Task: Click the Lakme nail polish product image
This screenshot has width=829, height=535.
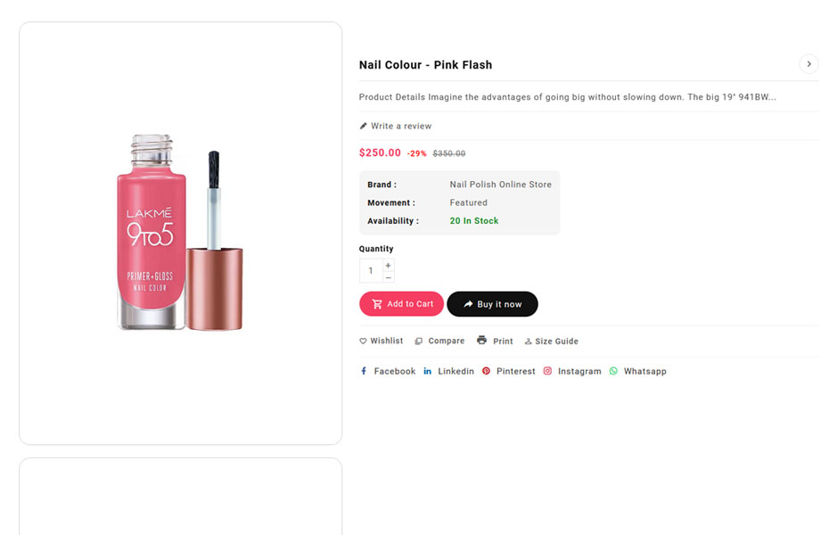Action: click(180, 234)
